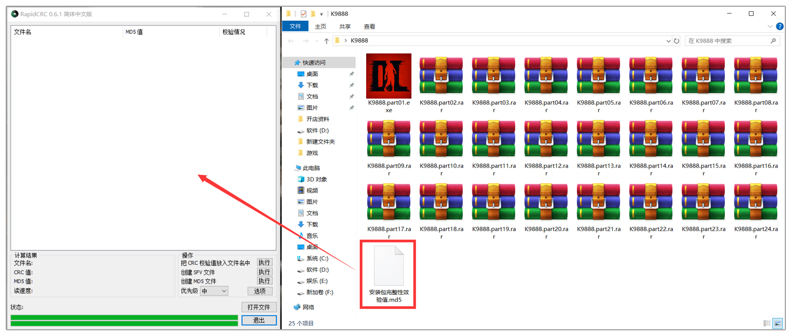Image resolution: width=791 pixels, height=336 pixels.
Task: Click the search box 在 K9888 中搜索
Action: (x=728, y=41)
